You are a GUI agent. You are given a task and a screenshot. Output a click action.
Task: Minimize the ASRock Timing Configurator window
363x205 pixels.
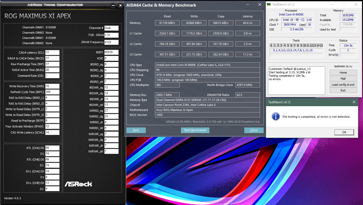coord(113,5)
